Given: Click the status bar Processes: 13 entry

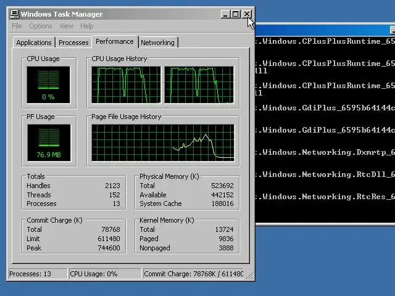Looking at the screenshot, I should tap(38, 274).
